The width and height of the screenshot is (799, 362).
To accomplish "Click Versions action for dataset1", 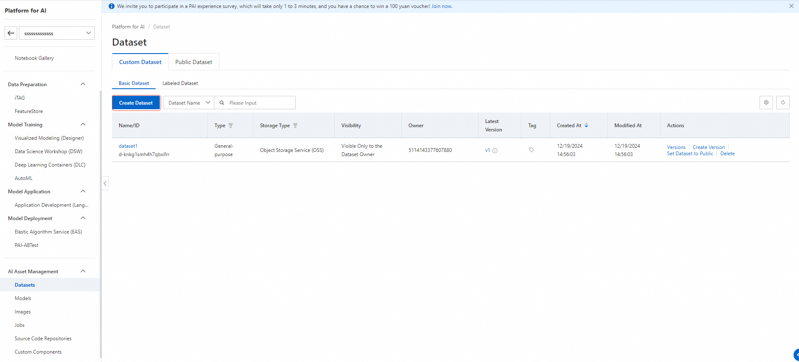I will [676, 147].
